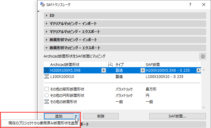Open the 追加 button dropdown arrow
The height and width of the screenshot is (128, 211).
tap(76, 116)
